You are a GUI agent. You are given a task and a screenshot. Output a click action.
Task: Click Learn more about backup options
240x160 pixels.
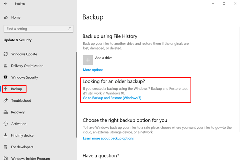(108, 138)
